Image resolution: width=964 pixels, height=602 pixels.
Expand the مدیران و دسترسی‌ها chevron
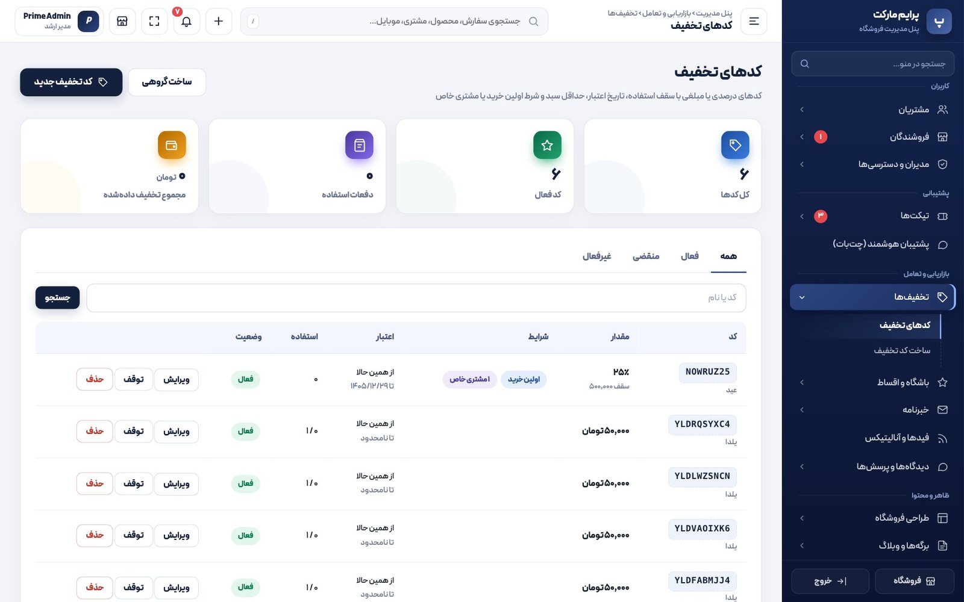click(802, 164)
